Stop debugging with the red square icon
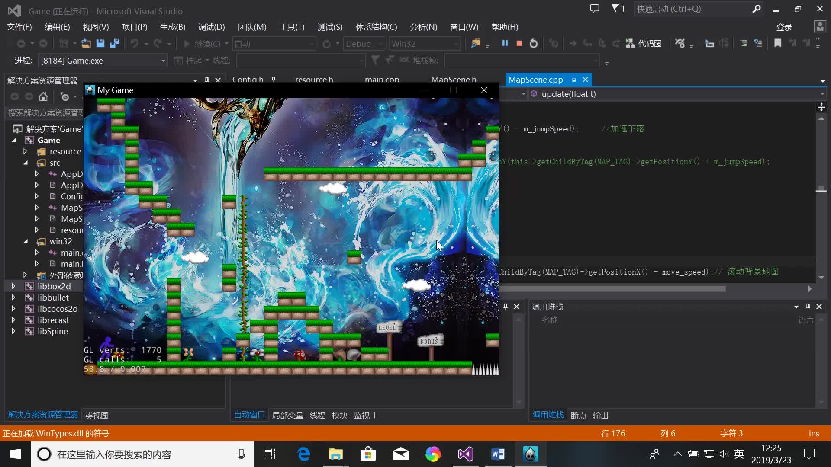831x467 pixels. 519,43
